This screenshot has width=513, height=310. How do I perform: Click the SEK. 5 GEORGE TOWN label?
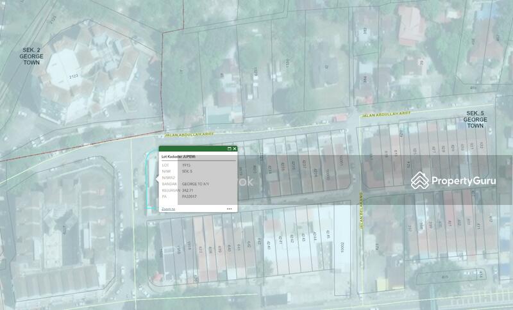coord(475,120)
